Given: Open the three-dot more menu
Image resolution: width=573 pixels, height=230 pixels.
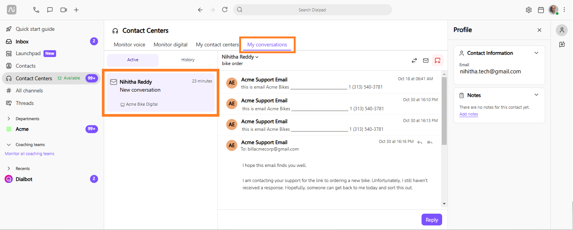Looking at the screenshot, I should pyautogui.click(x=564, y=10).
